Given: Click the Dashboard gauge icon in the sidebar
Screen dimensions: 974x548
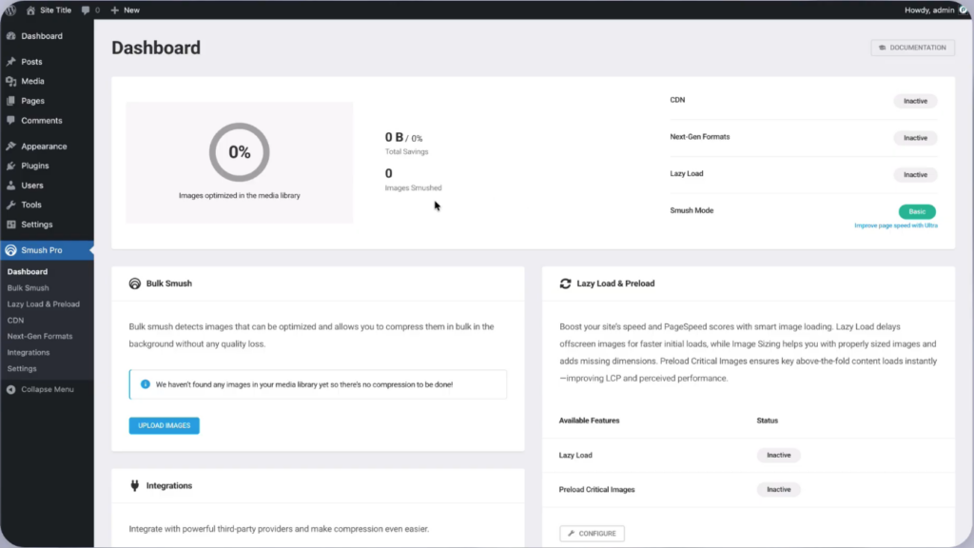Looking at the screenshot, I should pyautogui.click(x=11, y=36).
